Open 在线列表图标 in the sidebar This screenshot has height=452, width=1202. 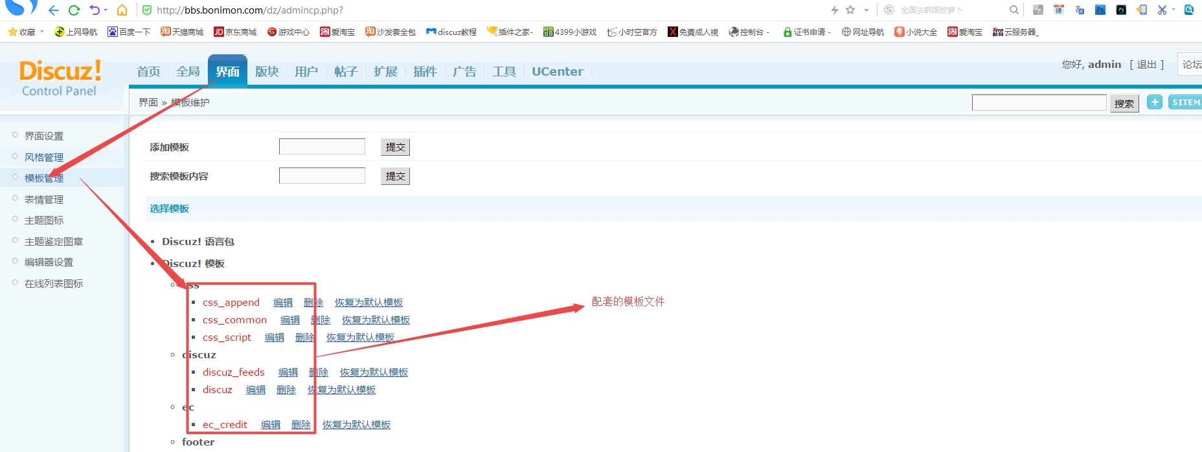(x=54, y=283)
